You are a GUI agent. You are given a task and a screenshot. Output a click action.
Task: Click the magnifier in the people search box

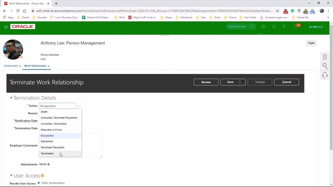252,26
